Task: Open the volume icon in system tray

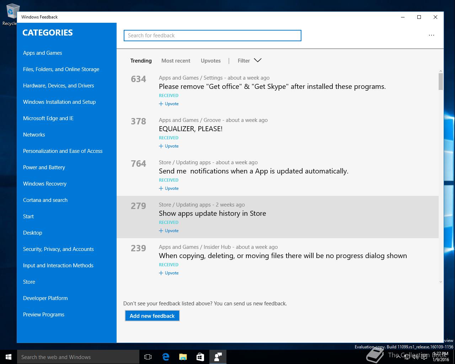Action: coord(415,357)
